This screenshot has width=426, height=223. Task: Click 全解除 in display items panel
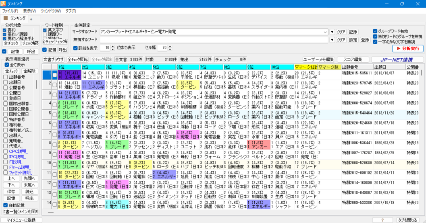(29, 71)
